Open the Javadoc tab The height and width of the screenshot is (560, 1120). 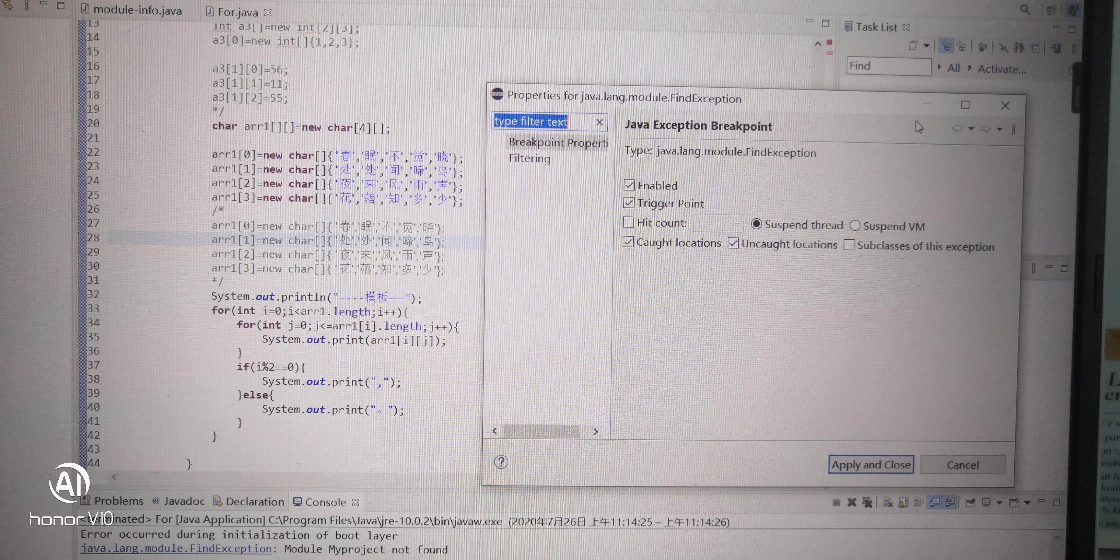(178, 501)
